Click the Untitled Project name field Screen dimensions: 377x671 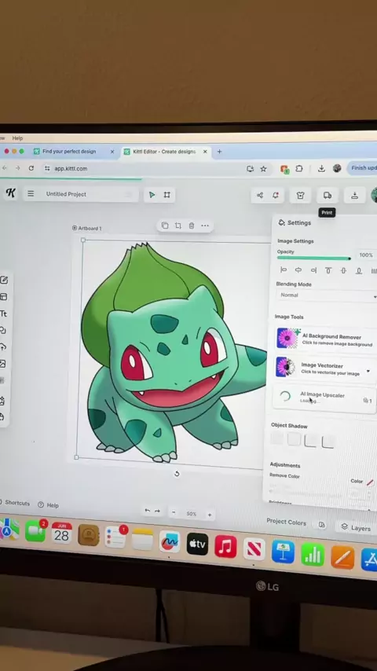[66, 194]
